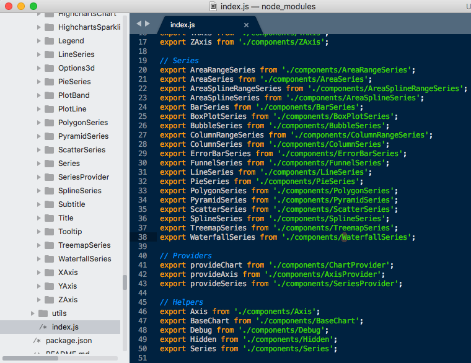Select the Subtitle folder name

pos(71,204)
